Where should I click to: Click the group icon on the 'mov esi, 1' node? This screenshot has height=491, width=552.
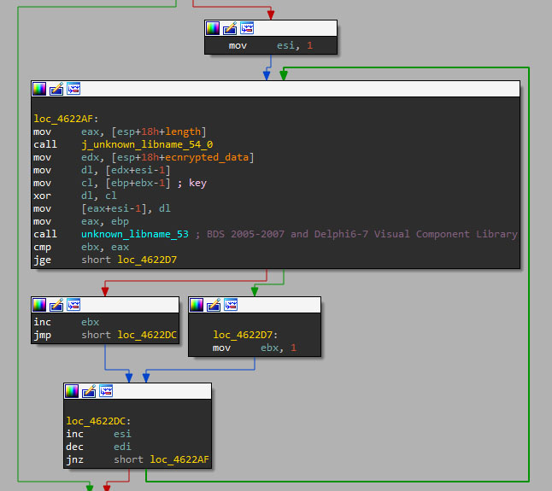[247, 28]
